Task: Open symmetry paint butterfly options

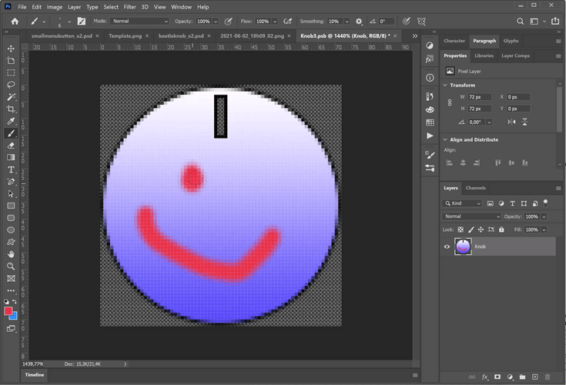Action: click(421, 22)
